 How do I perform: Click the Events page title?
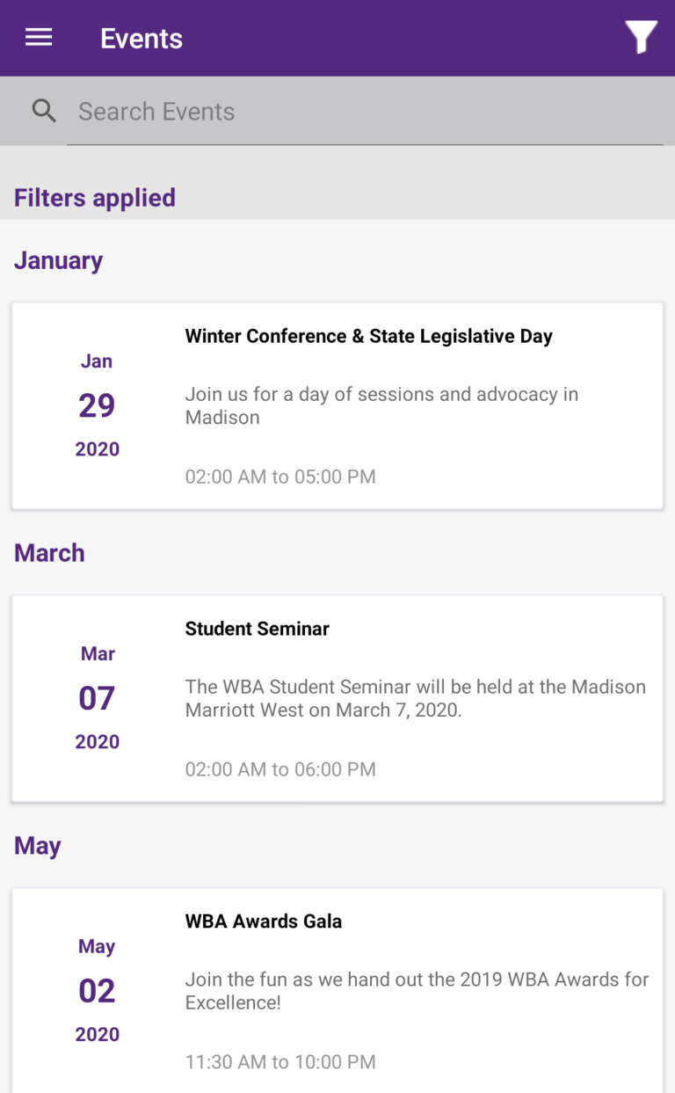coord(142,39)
